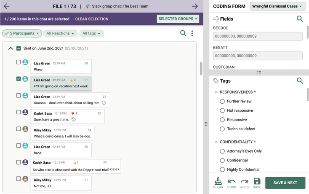Click the "Sooooo... don't even think" message text
Screen dimensions: 309x194
click(67, 103)
